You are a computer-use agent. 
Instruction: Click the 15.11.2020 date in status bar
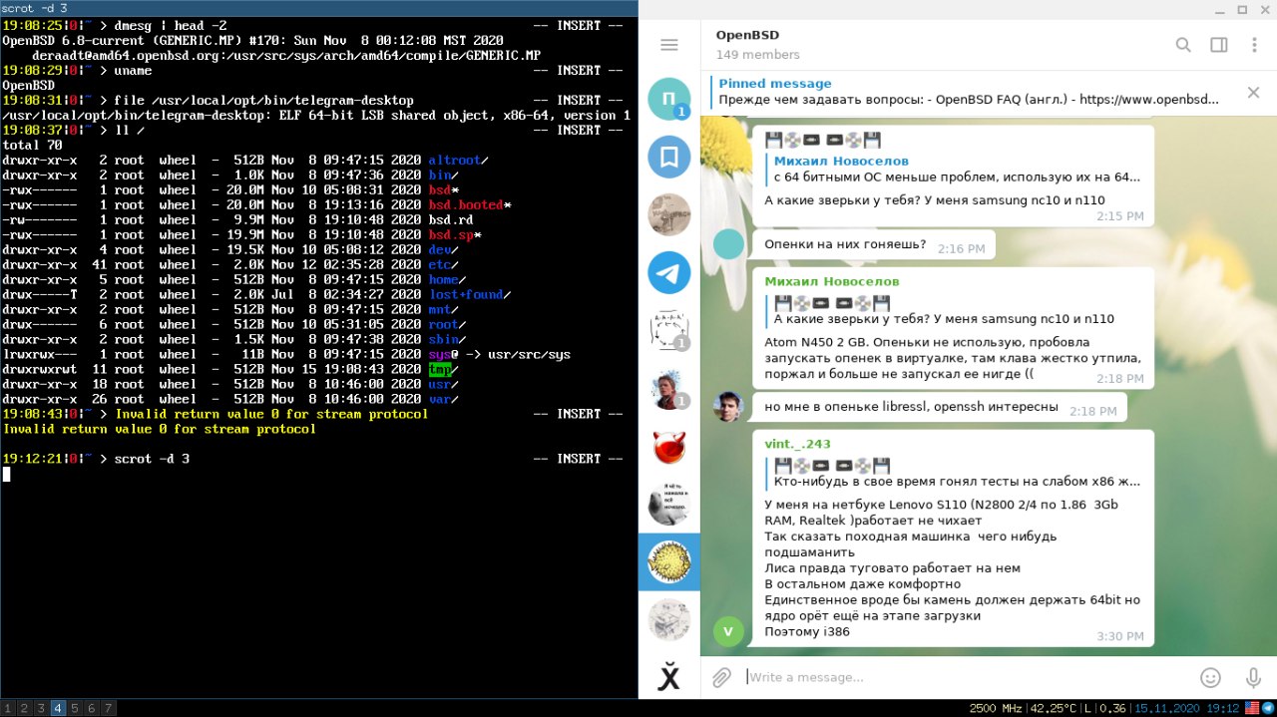1166,709
